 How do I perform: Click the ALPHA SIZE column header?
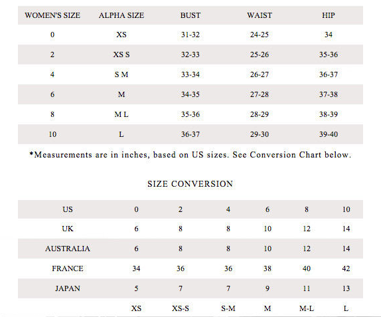[x=121, y=15]
